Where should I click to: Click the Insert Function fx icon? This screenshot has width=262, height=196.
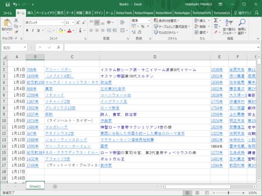(x=59, y=48)
